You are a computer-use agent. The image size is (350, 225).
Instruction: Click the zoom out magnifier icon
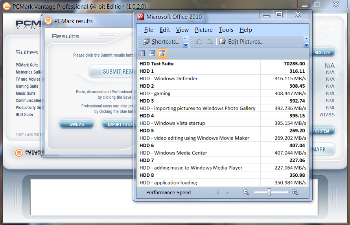(x=246, y=192)
